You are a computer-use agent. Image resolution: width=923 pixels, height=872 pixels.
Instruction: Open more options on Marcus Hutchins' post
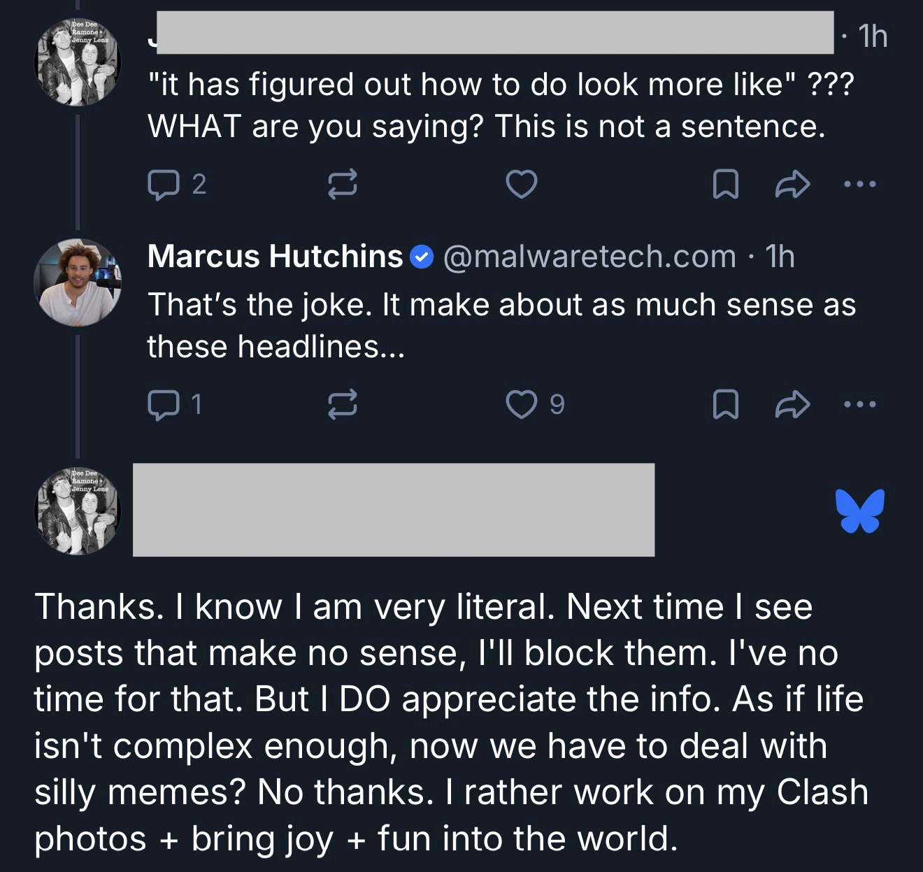[859, 404]
